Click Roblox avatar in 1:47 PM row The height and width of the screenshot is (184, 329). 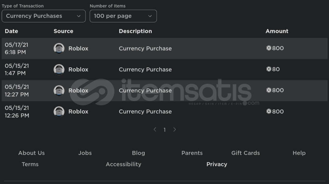(x=59, y=69)
